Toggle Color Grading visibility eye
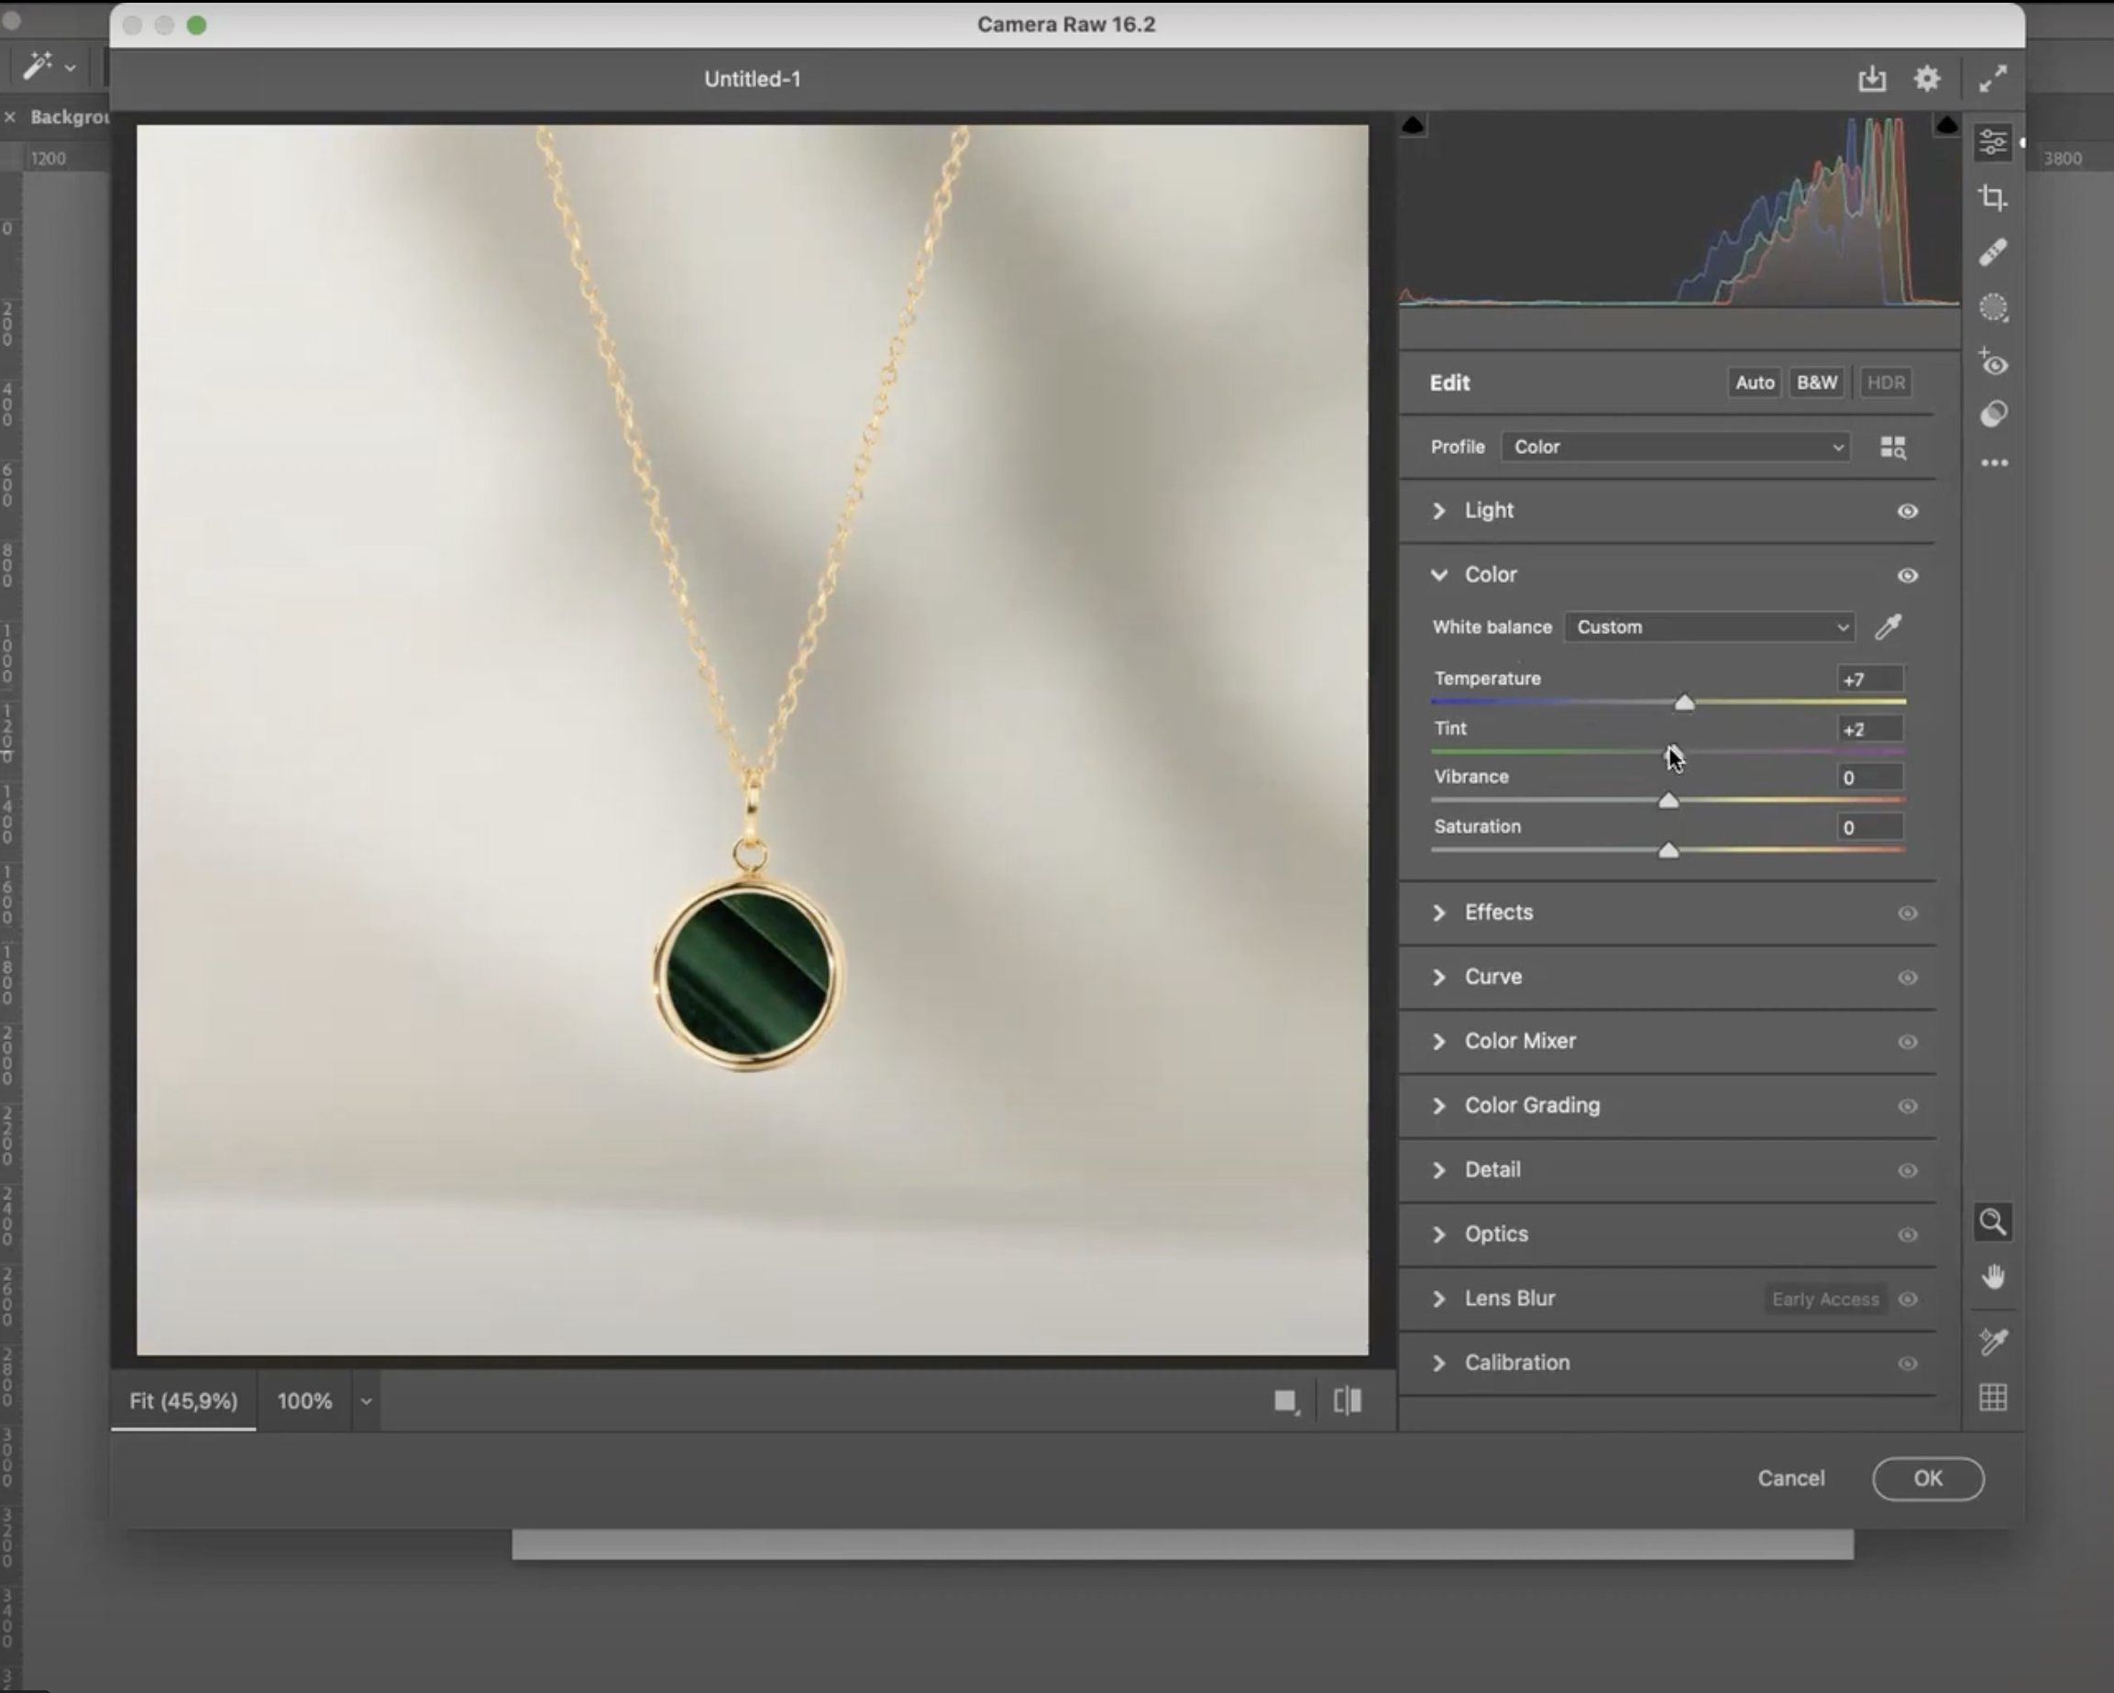 coord(1907,1106)
